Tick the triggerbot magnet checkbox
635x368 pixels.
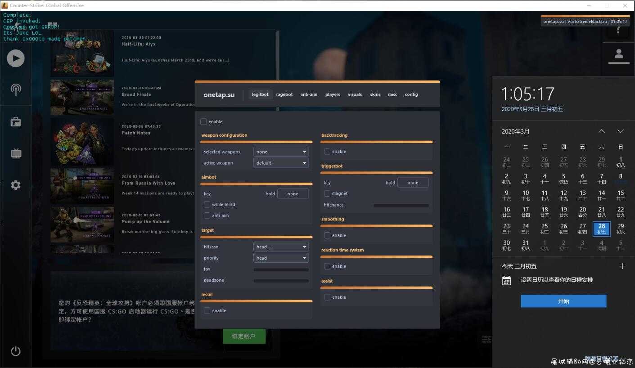tap(327, 193)
